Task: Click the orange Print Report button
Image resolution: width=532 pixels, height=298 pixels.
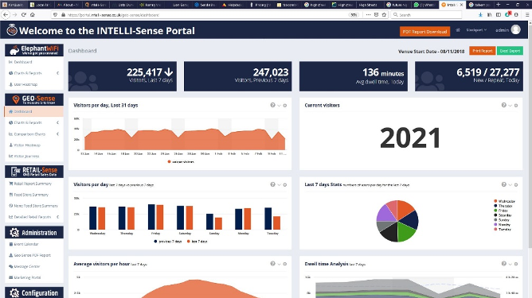Action: coord(482,51)
